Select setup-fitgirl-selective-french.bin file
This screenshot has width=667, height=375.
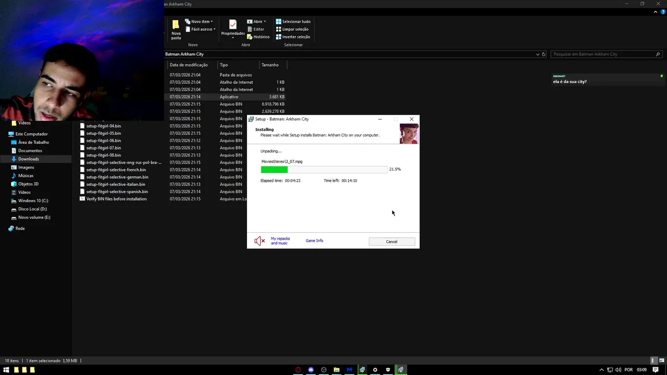coord(116,170)
